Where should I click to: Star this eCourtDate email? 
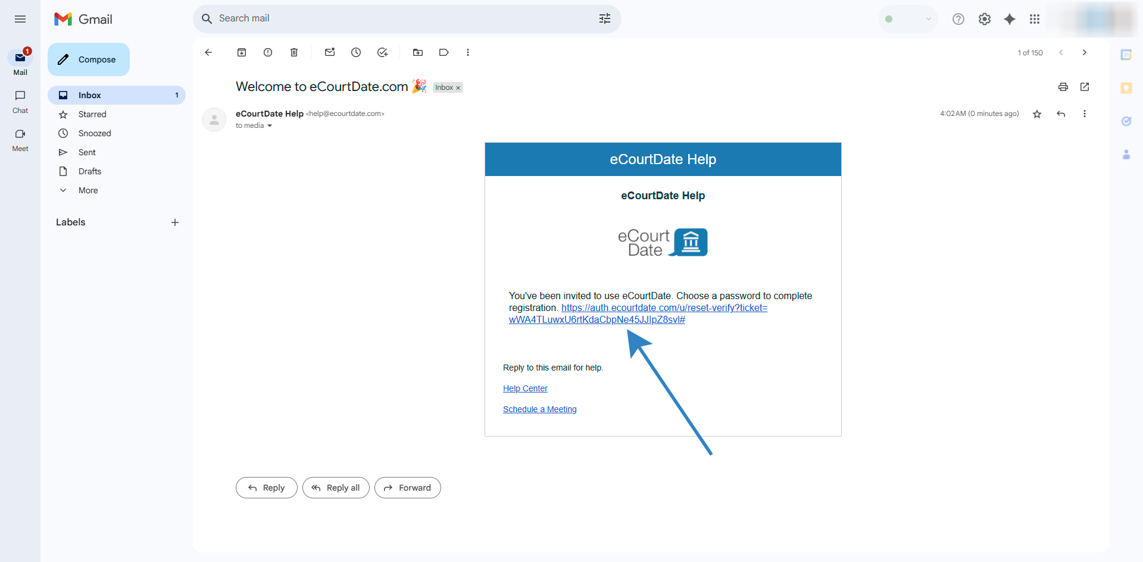click(x=1037, y=114)
